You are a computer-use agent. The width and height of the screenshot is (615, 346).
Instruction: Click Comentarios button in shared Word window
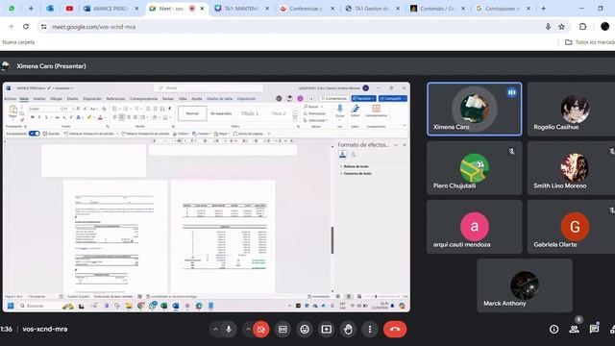(334, 98)
